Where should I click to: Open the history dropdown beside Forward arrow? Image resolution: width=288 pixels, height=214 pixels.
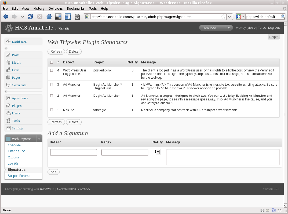[22, 17]
